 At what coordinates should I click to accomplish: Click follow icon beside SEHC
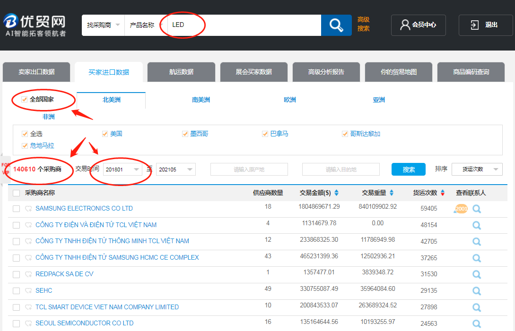pyautogui.click(x=28, y=291)
